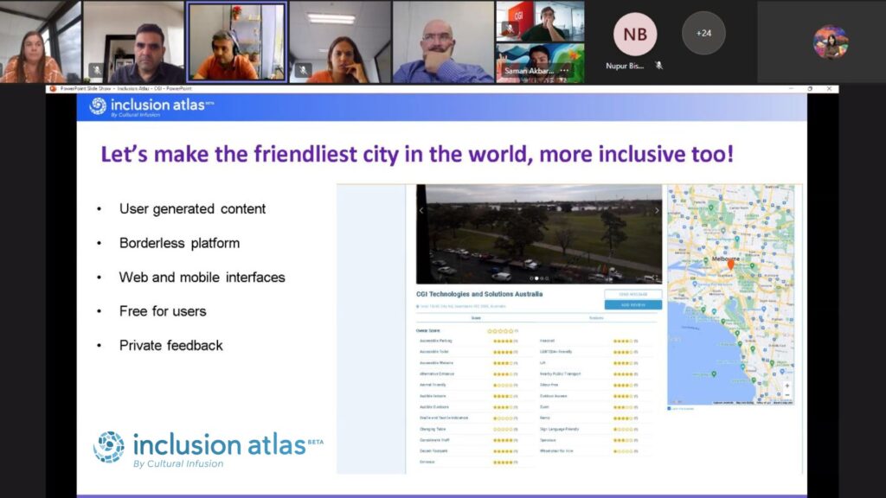Screen dimensions: 886x498
Task: Click the Accessible Parking star rating
Action: click(x=504, y=341)
